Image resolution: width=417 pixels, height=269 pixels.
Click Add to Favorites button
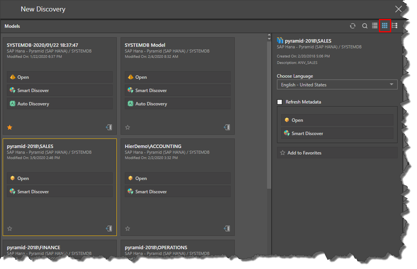point(337,153)
